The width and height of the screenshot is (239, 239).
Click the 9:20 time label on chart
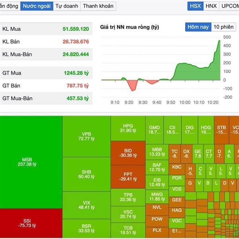pos(129,102)
